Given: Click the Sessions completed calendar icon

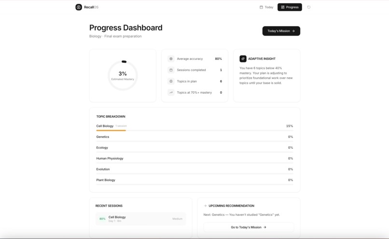Looking at the screenshot, I should tap(171, 70).
